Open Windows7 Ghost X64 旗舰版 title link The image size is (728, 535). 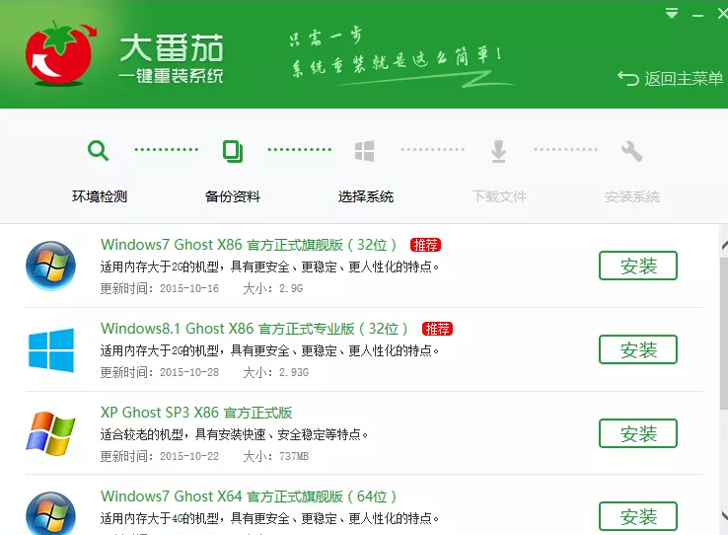(249, 496)
